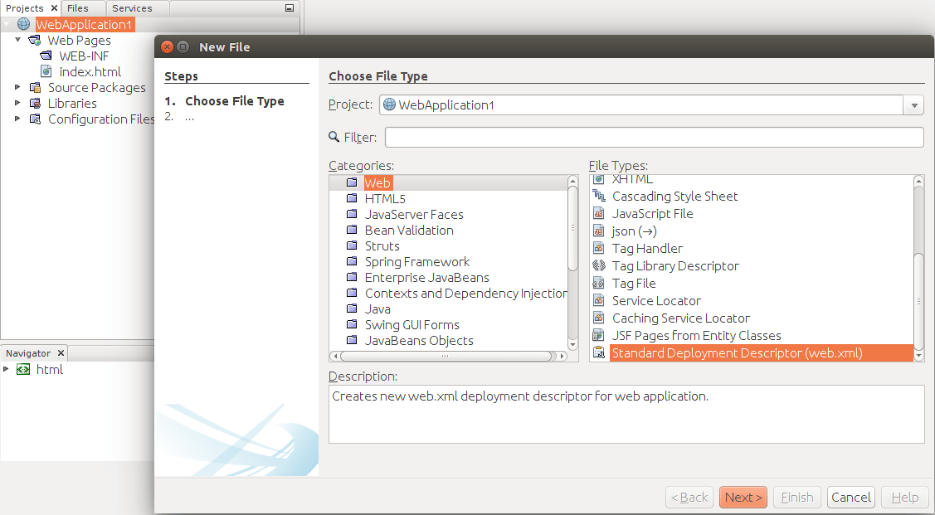Image resolution: width=935 pixels, height=515 pixels.
Task: Click the Tag Handler icon
Action: tap(600, 248)
